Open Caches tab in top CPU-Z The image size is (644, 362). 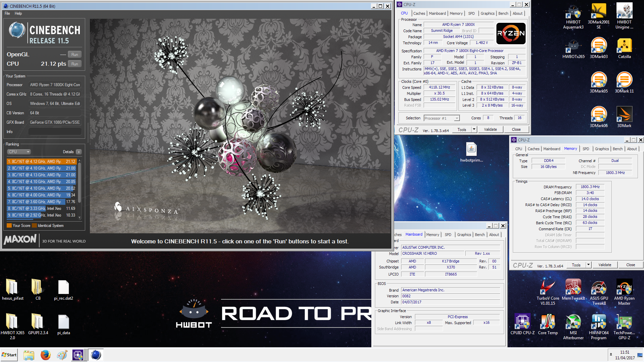pos(419,13)
